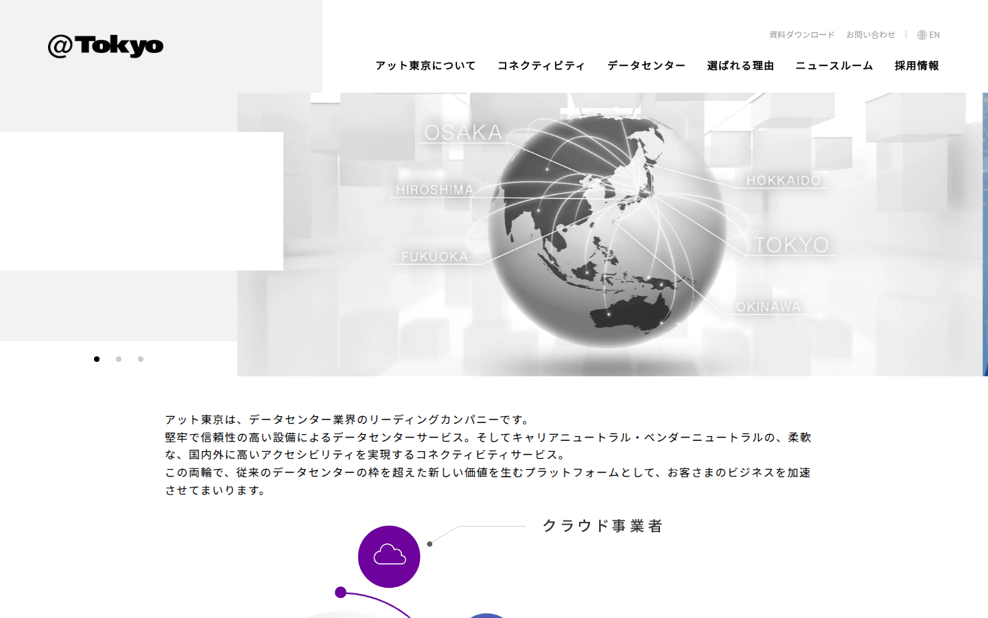Open コネクティビティ menu
The image size is (988, 618).
541,66
